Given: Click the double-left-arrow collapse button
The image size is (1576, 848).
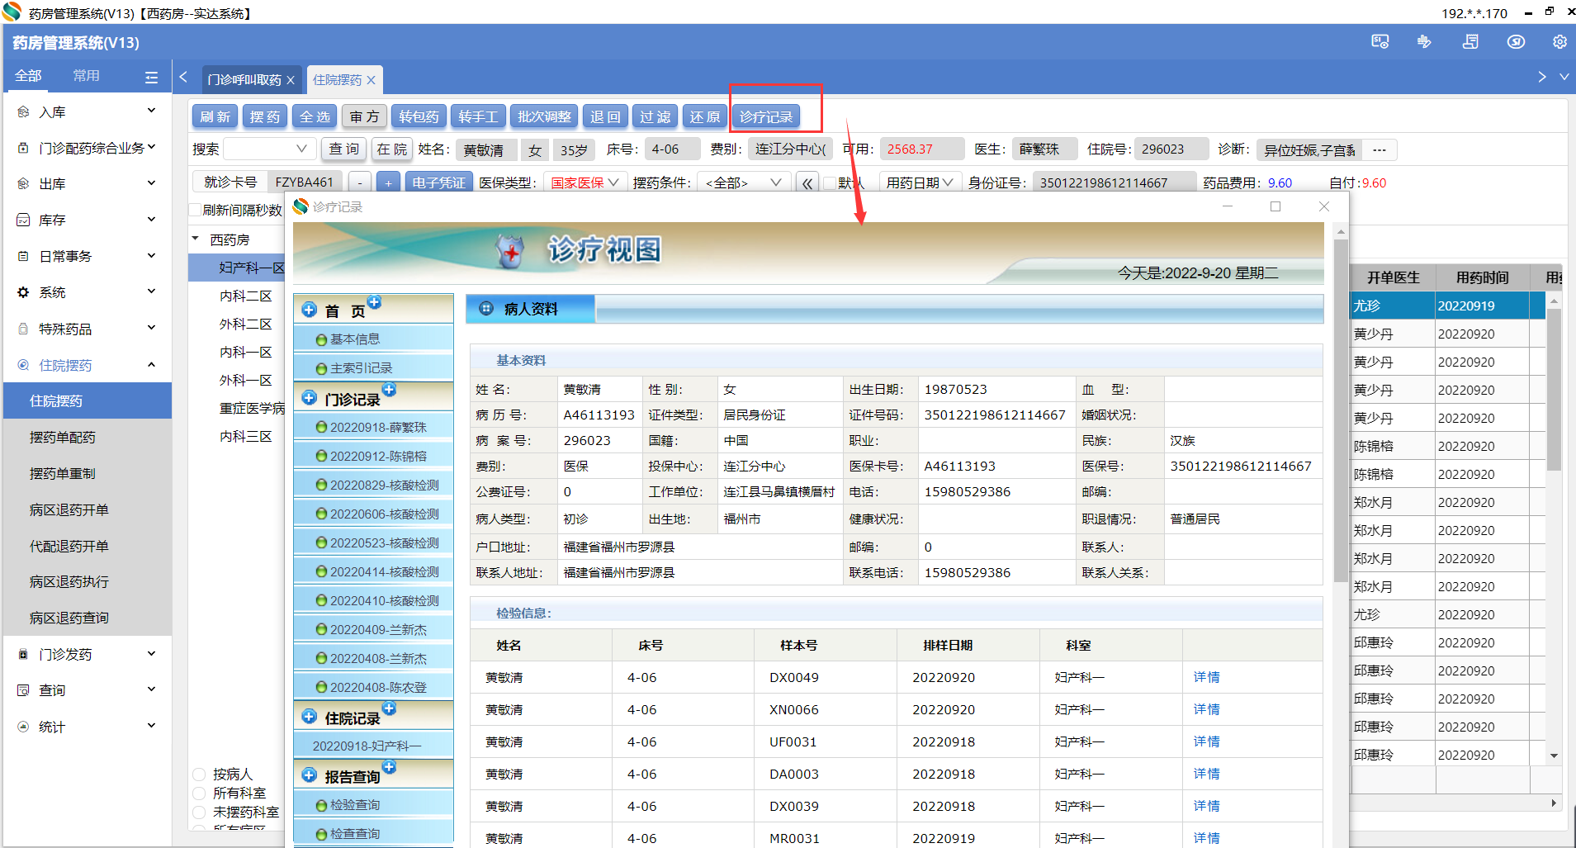Looking at the screenshot, I should coord(807,183).
